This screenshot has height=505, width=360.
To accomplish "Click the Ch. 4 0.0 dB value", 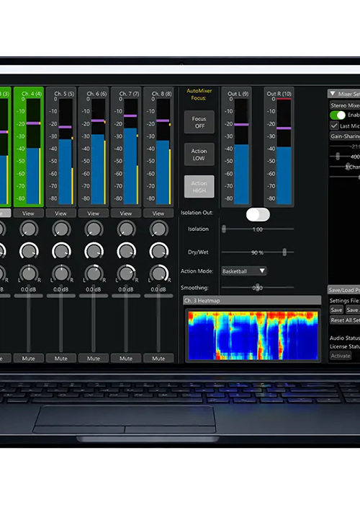I will click(28, 289).
